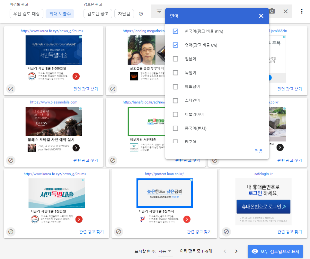This screenshot has height=259, width=310.
Task: Block the hanafc 정부지원 서민대출 ad
Action: [x=113, y=160]
